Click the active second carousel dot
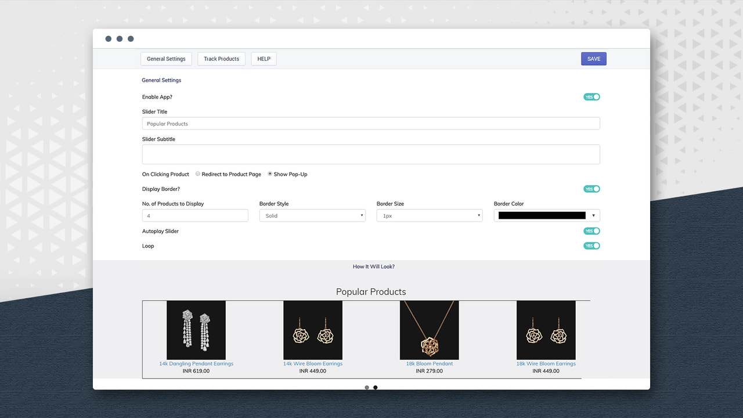743x418 pixels. point(375,387)
